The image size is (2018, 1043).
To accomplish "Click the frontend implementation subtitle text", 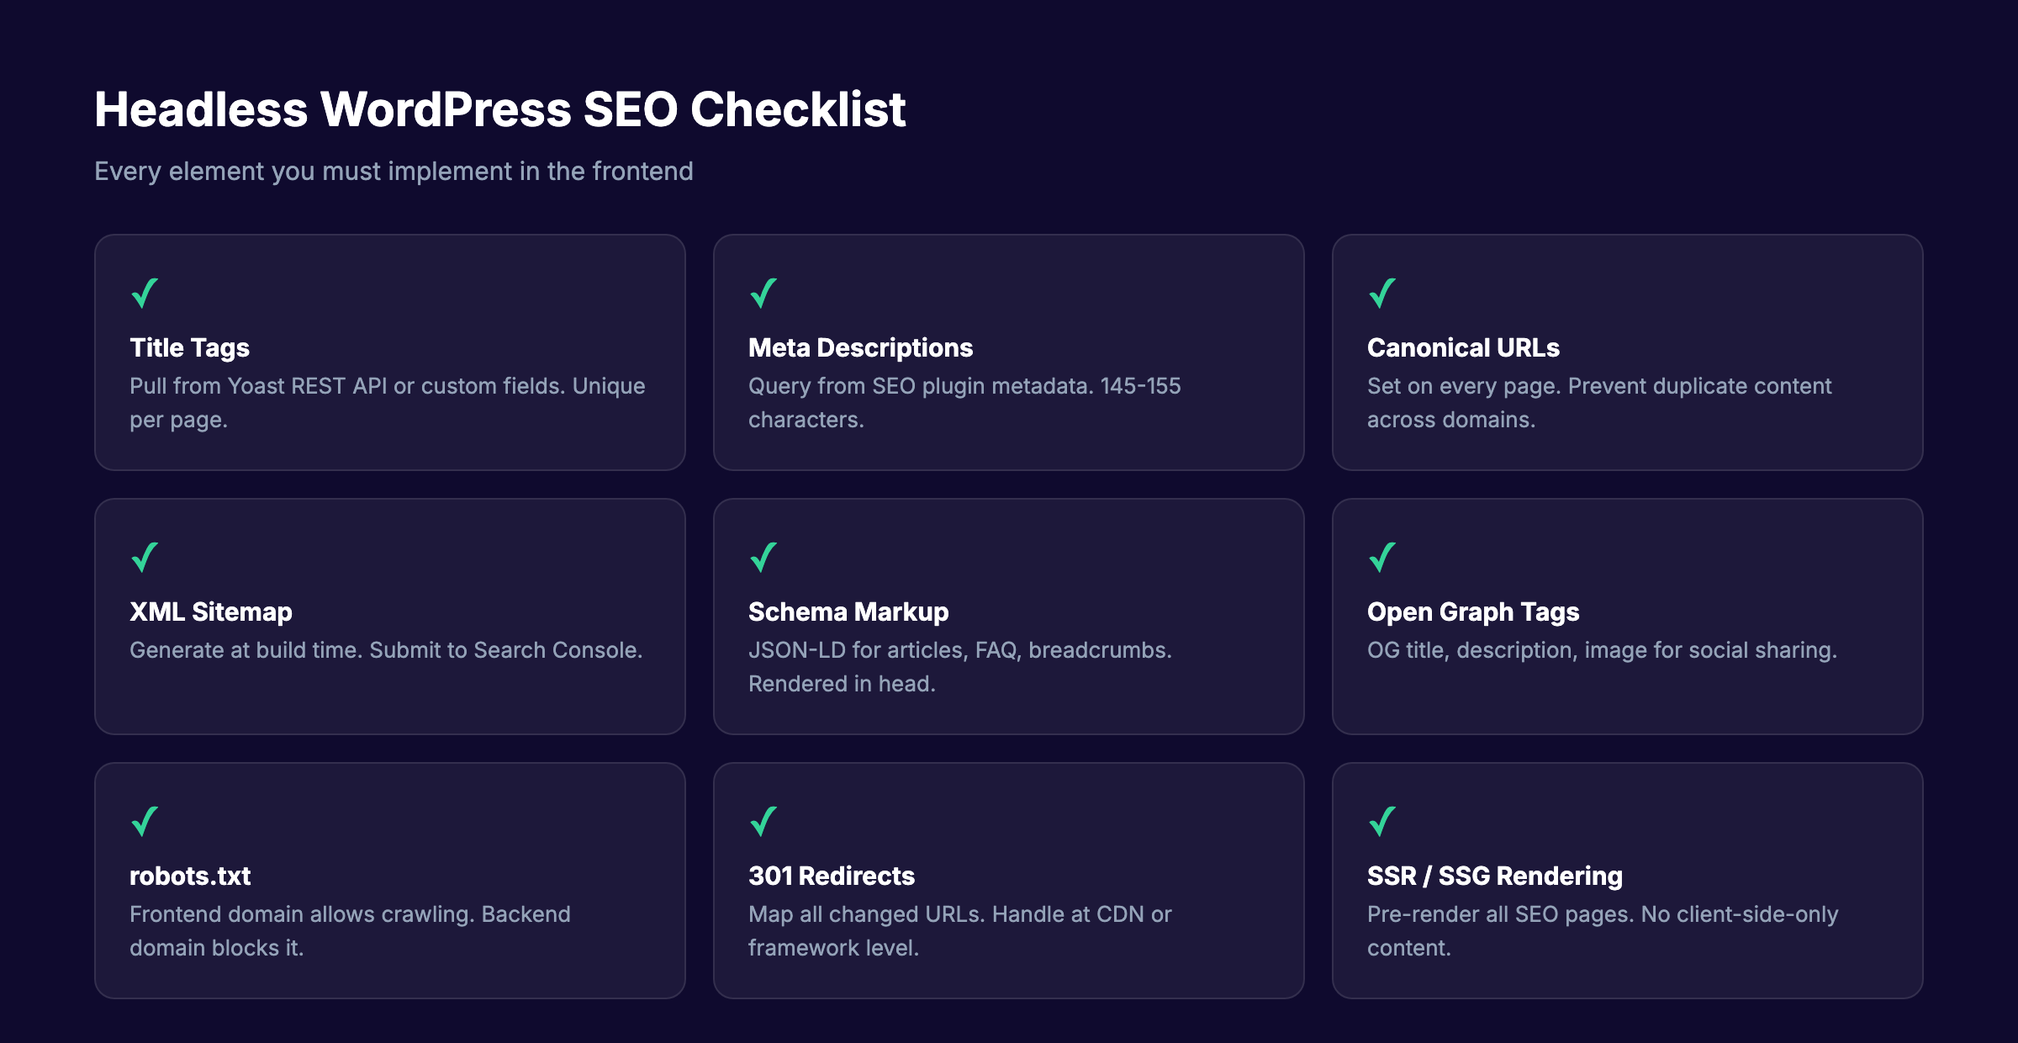I will click(394, 171).
